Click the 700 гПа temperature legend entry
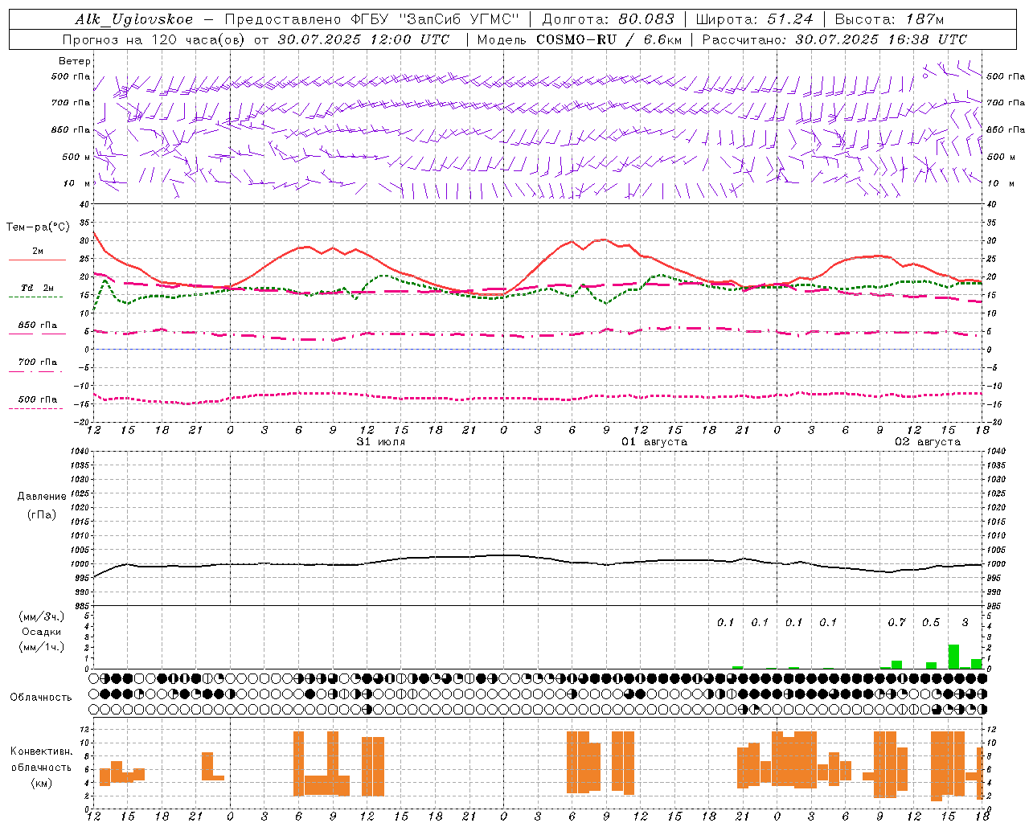The width and height of the screenshot is (1029, 823). (37, 362)
